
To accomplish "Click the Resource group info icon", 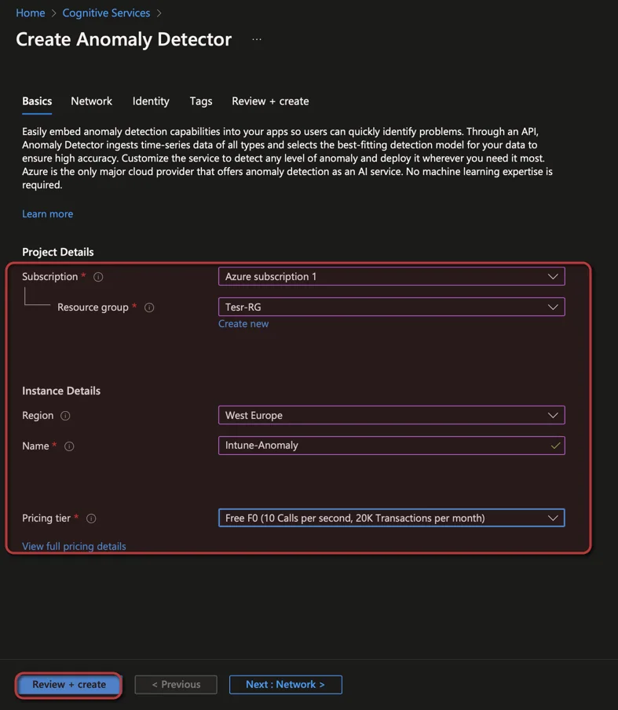I will pyautogui.click(x=149, y=308).
